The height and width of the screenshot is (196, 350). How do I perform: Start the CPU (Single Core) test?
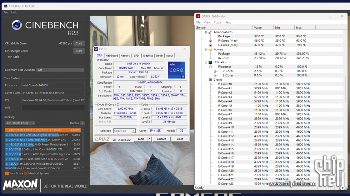pos(79,51)
